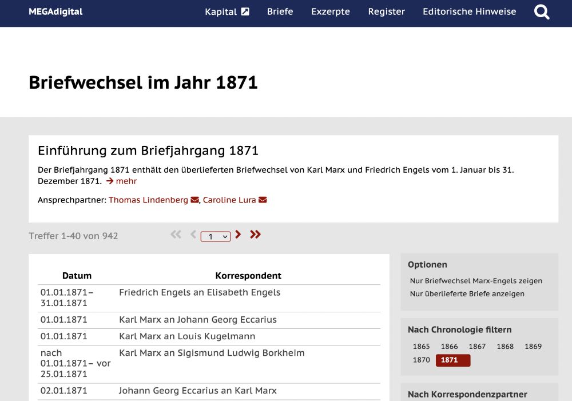Click Caroline Lura contact link
The width and height of the screenshot is (572, 401).
229,200
